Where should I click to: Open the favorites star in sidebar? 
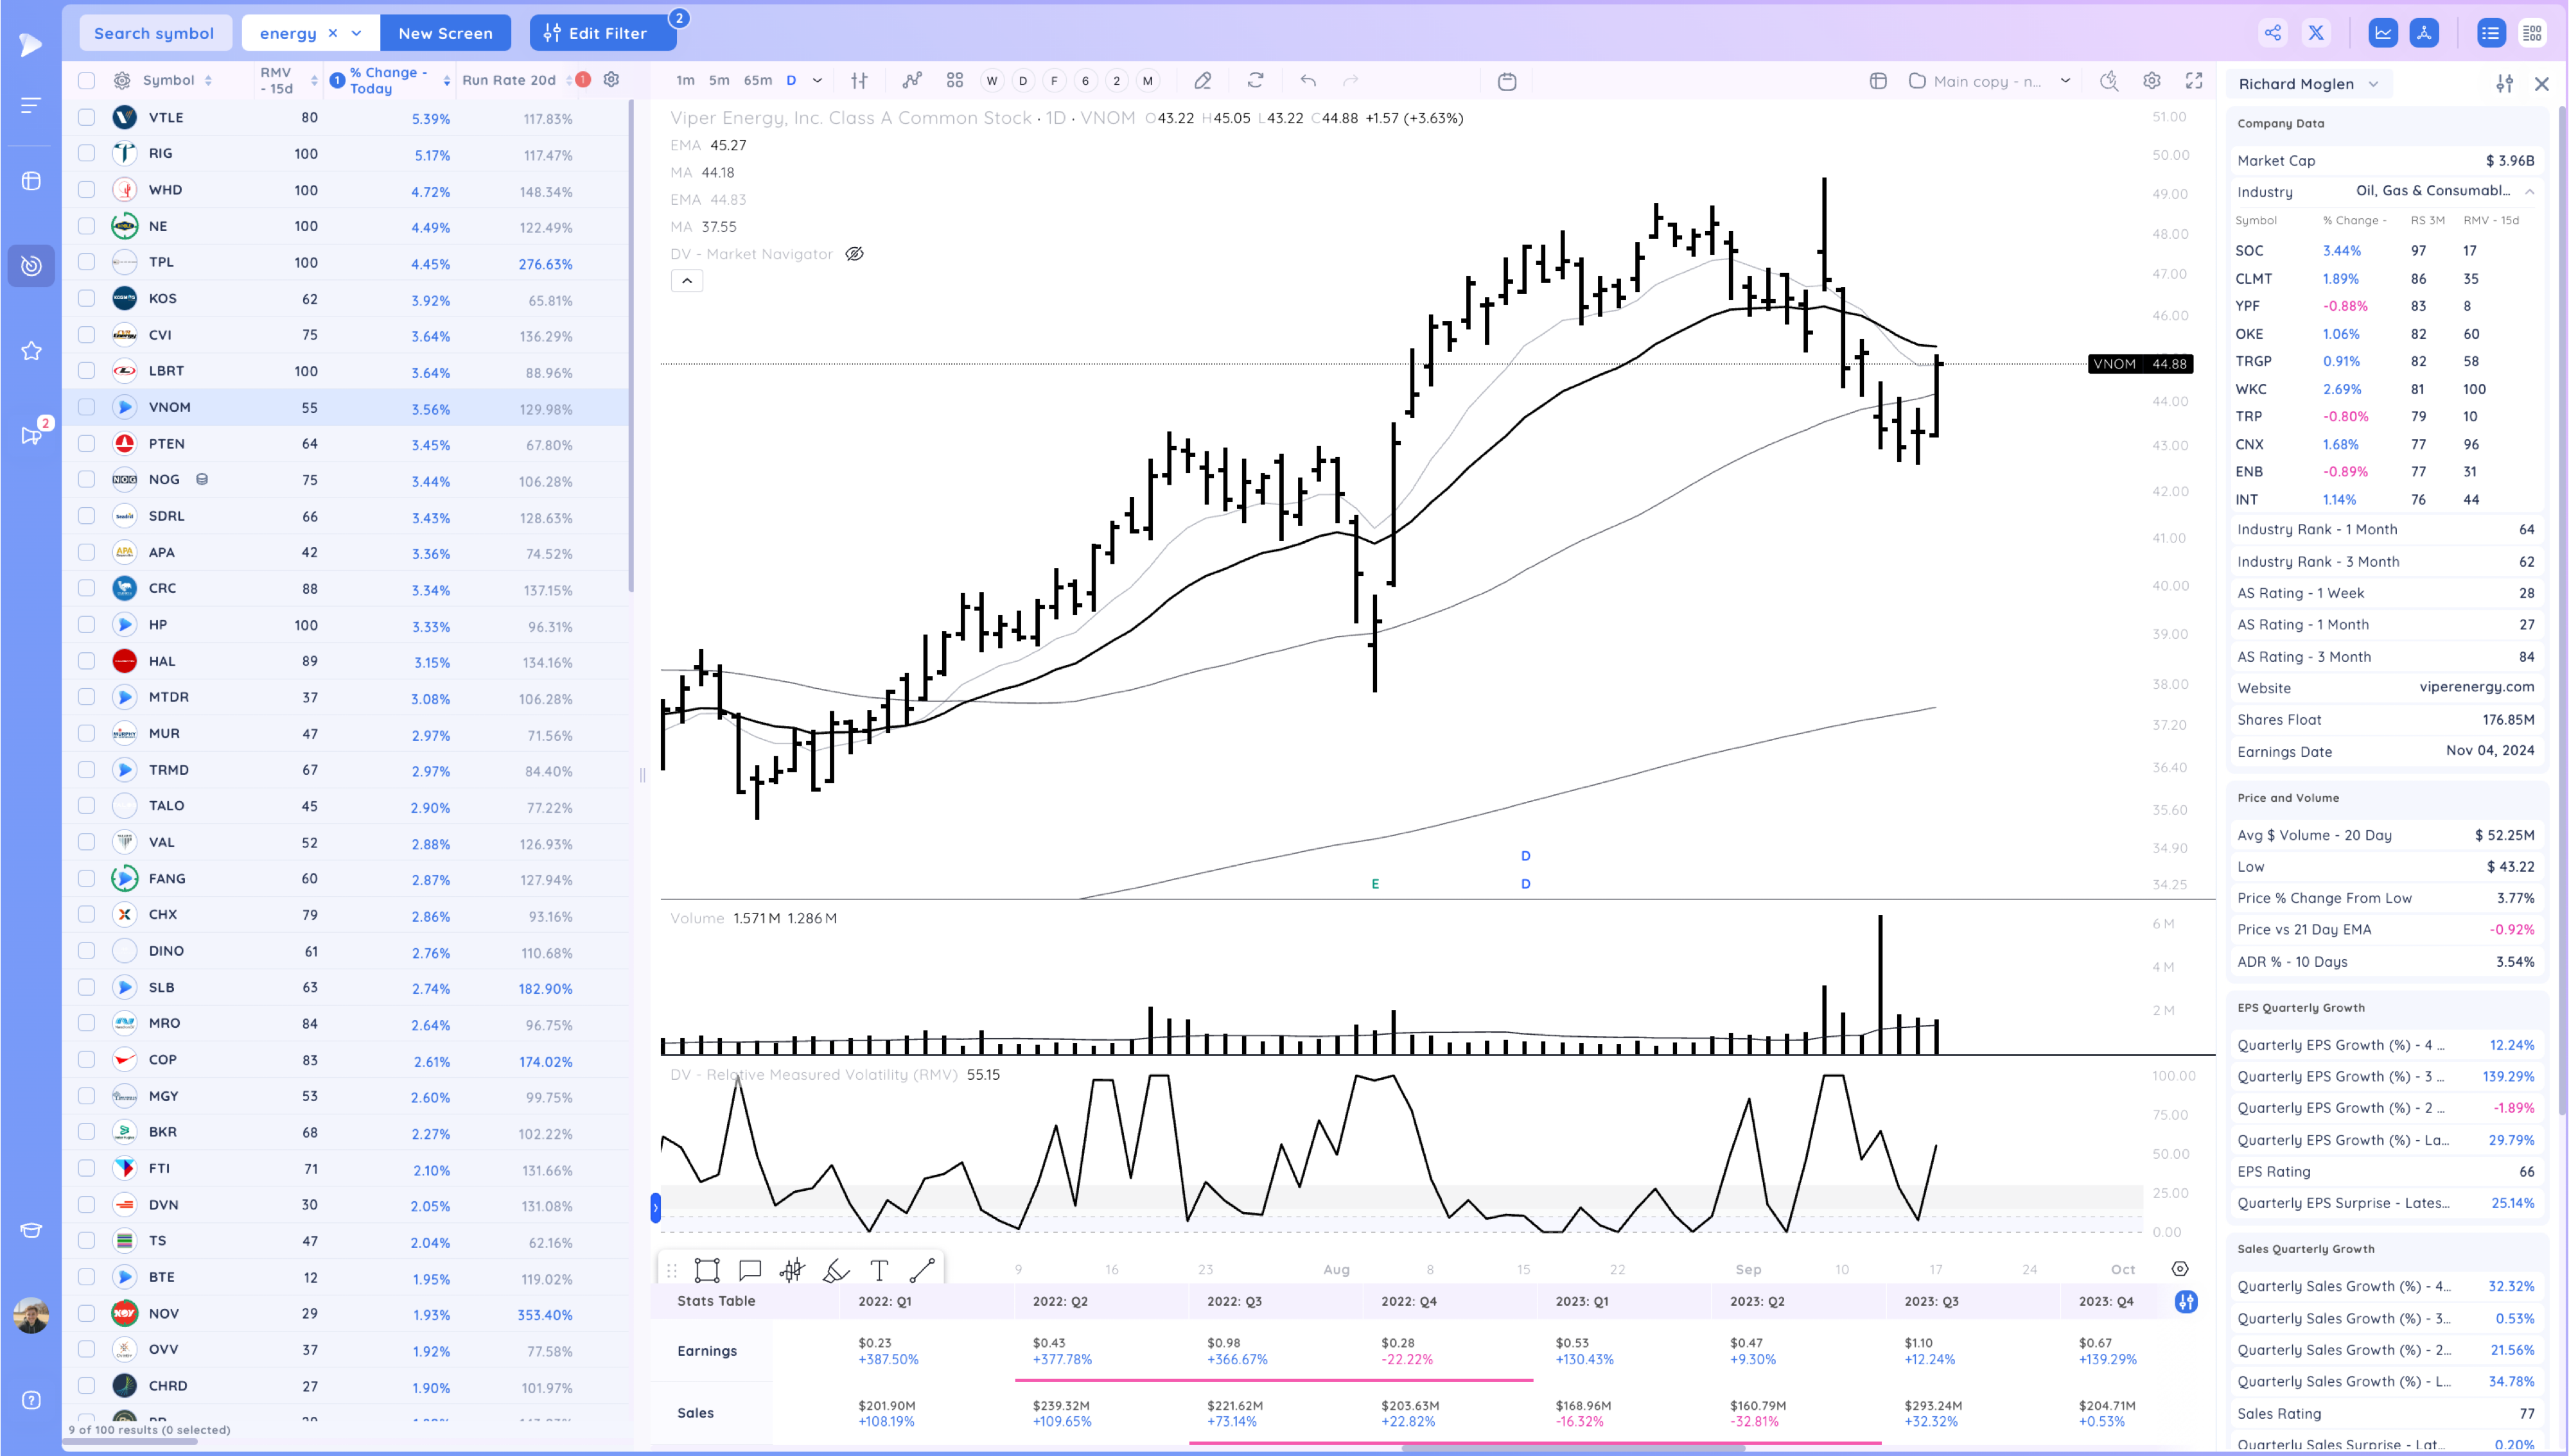point(31,351)
